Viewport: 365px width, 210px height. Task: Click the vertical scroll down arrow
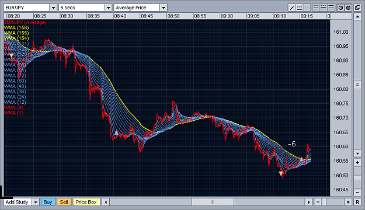coord(357,153)
